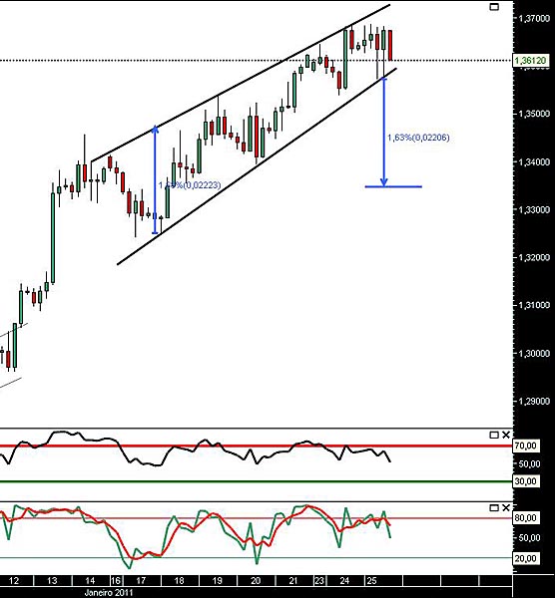Close the RSI indicator pane
This screenshot has width=555, height=598.
click(x=506, y=435)
